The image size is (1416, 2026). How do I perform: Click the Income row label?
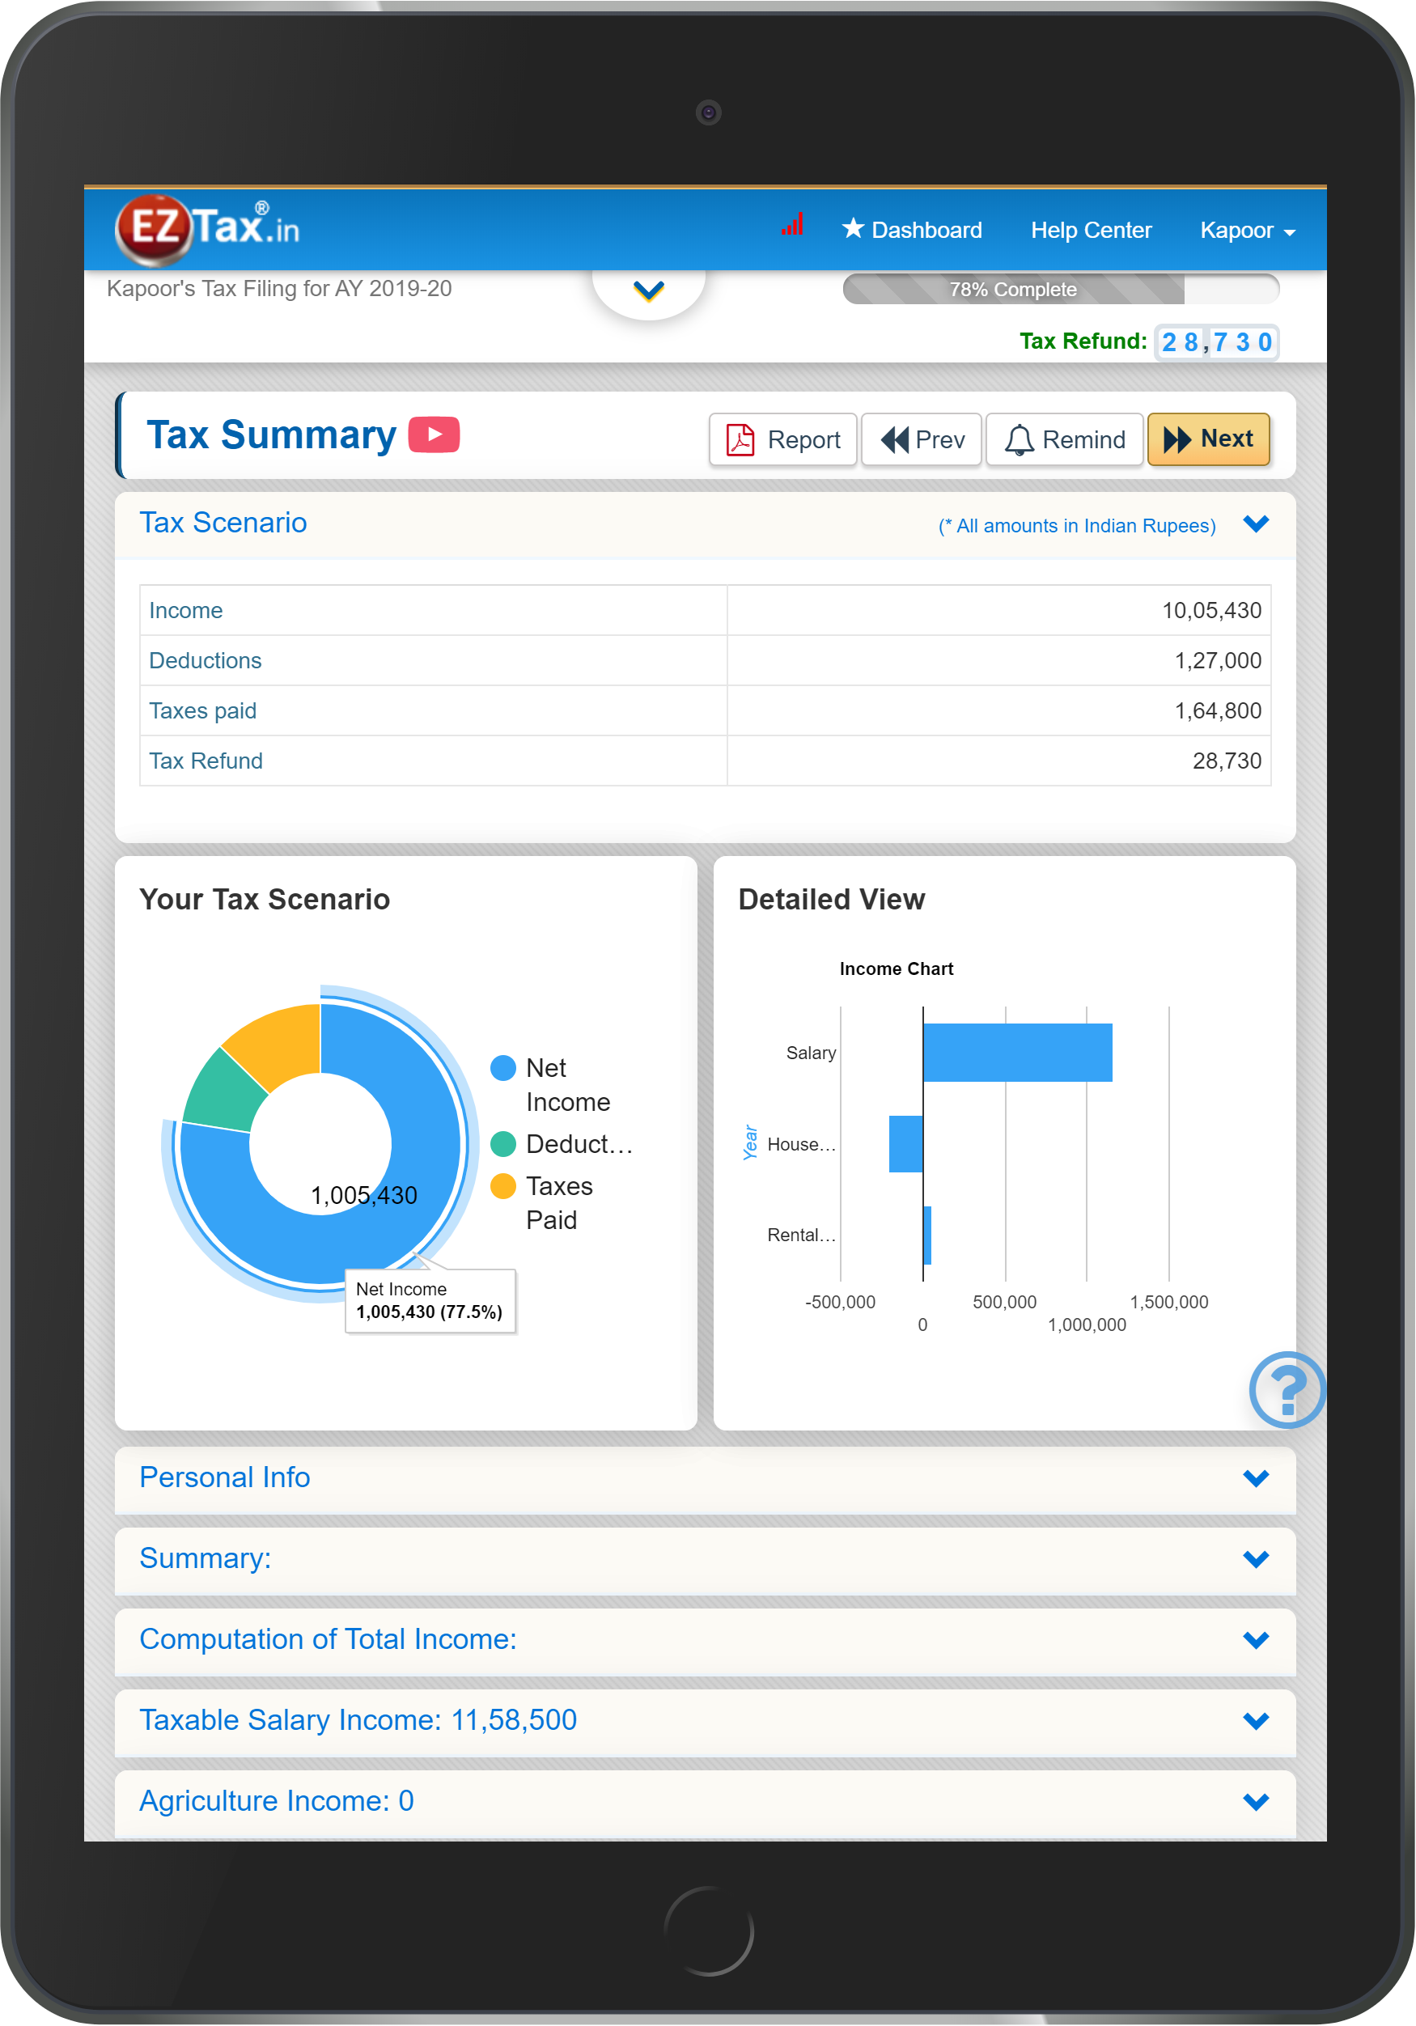tap(186, 611)
